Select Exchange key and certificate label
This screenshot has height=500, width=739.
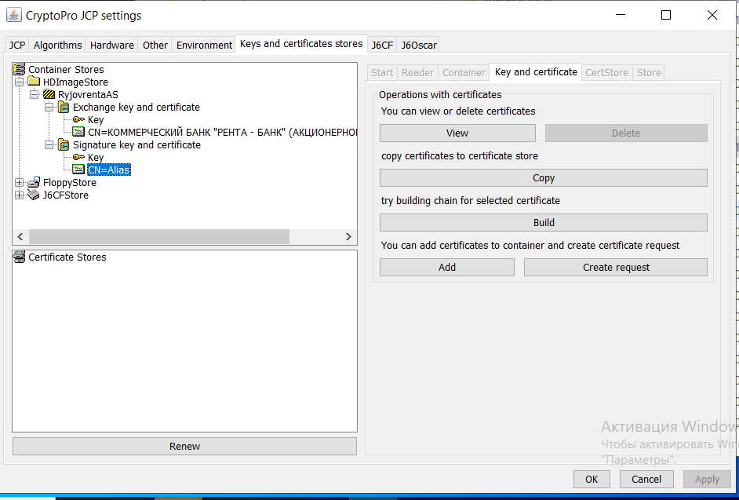tap(137, 107)
